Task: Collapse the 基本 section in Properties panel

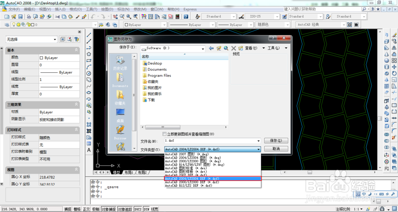Action: click(x=76, y=50)
